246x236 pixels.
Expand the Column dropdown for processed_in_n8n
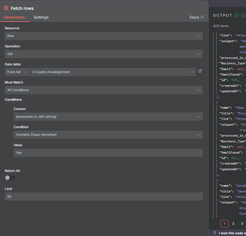(x=108, y=117)
